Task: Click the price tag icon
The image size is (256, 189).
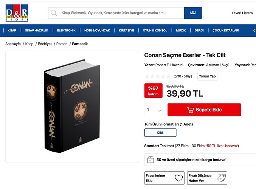Action: pos(221,178)
